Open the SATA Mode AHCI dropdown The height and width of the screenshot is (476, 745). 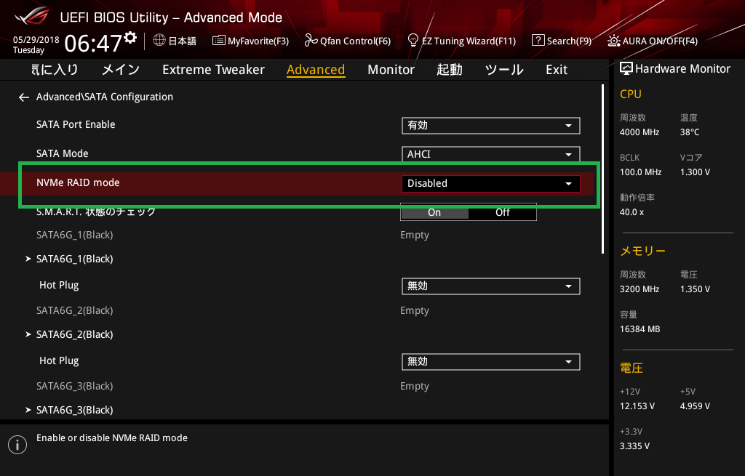pyautogui.click(x=491, y=154)
